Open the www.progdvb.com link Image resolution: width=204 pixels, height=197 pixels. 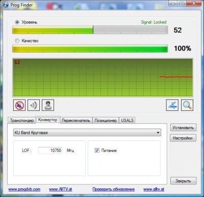click(24, 189)
